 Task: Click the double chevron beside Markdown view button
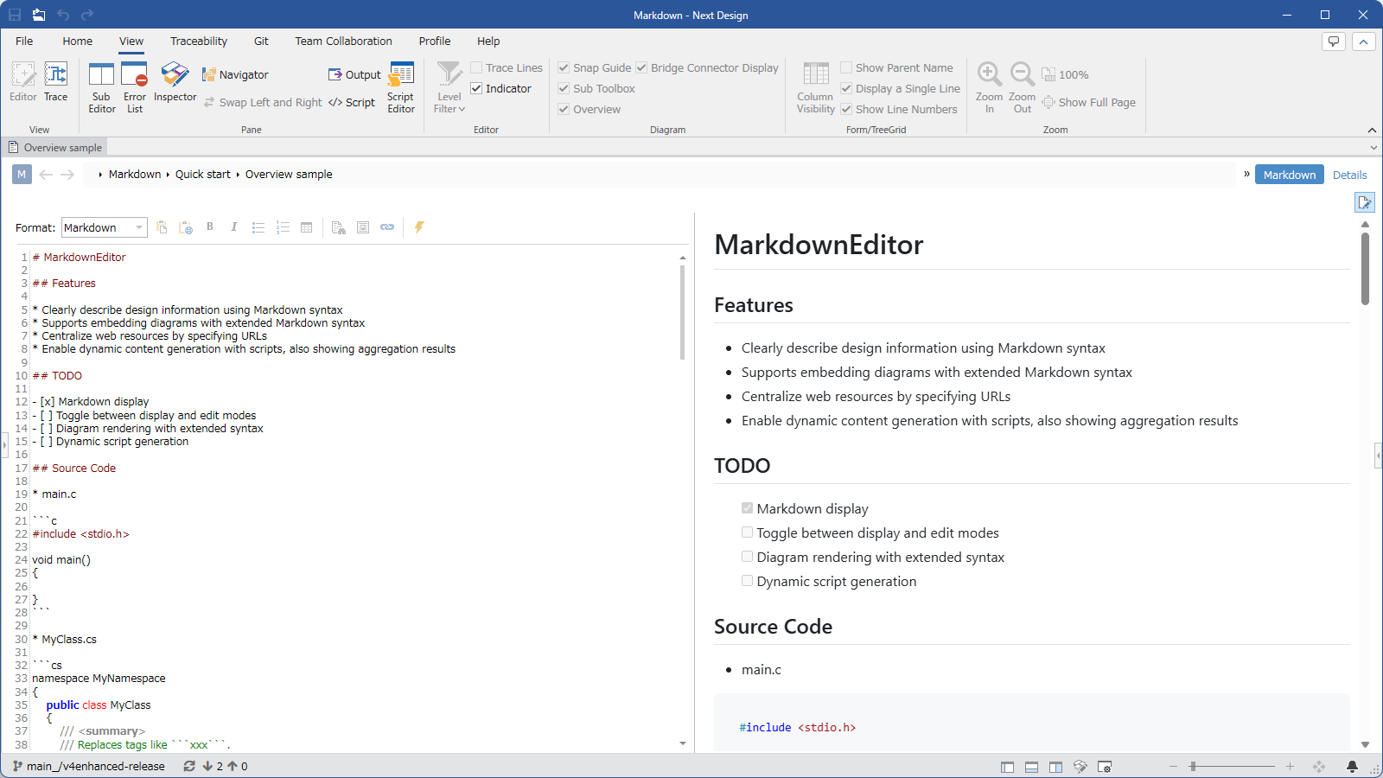pos(1246,174)
